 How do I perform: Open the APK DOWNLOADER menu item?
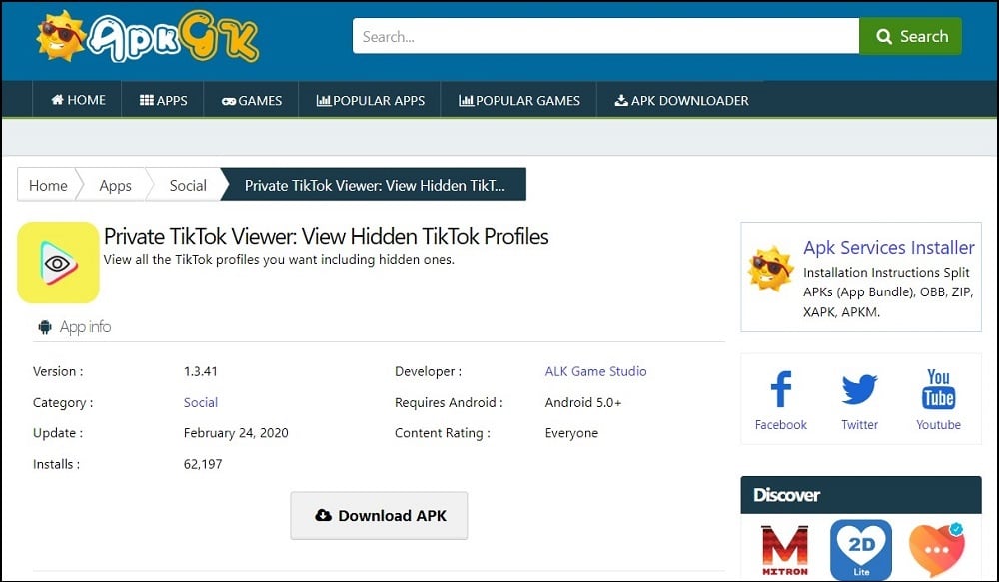[681, 100]
